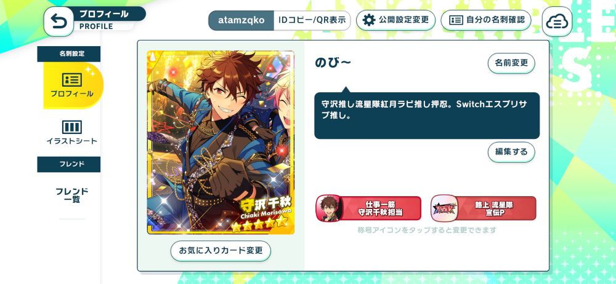Tap the back arrow icon
The width and height of the screenshot is (616, 284).
point(59,22)
